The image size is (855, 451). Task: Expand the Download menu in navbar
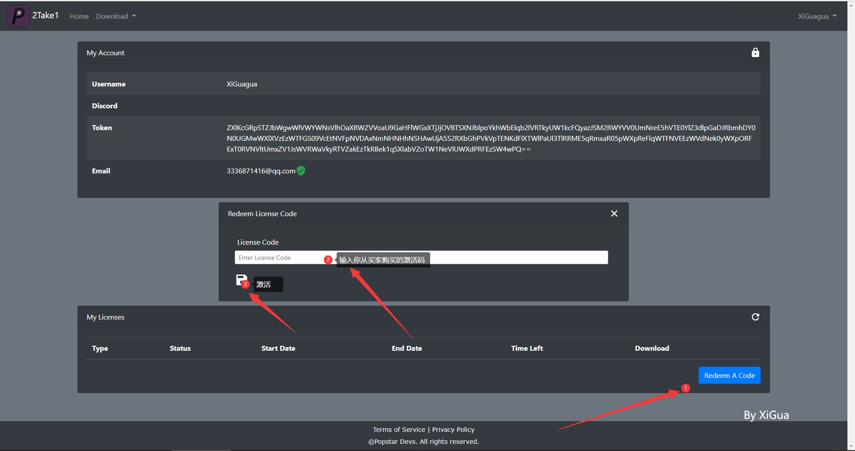coord(116,16)
